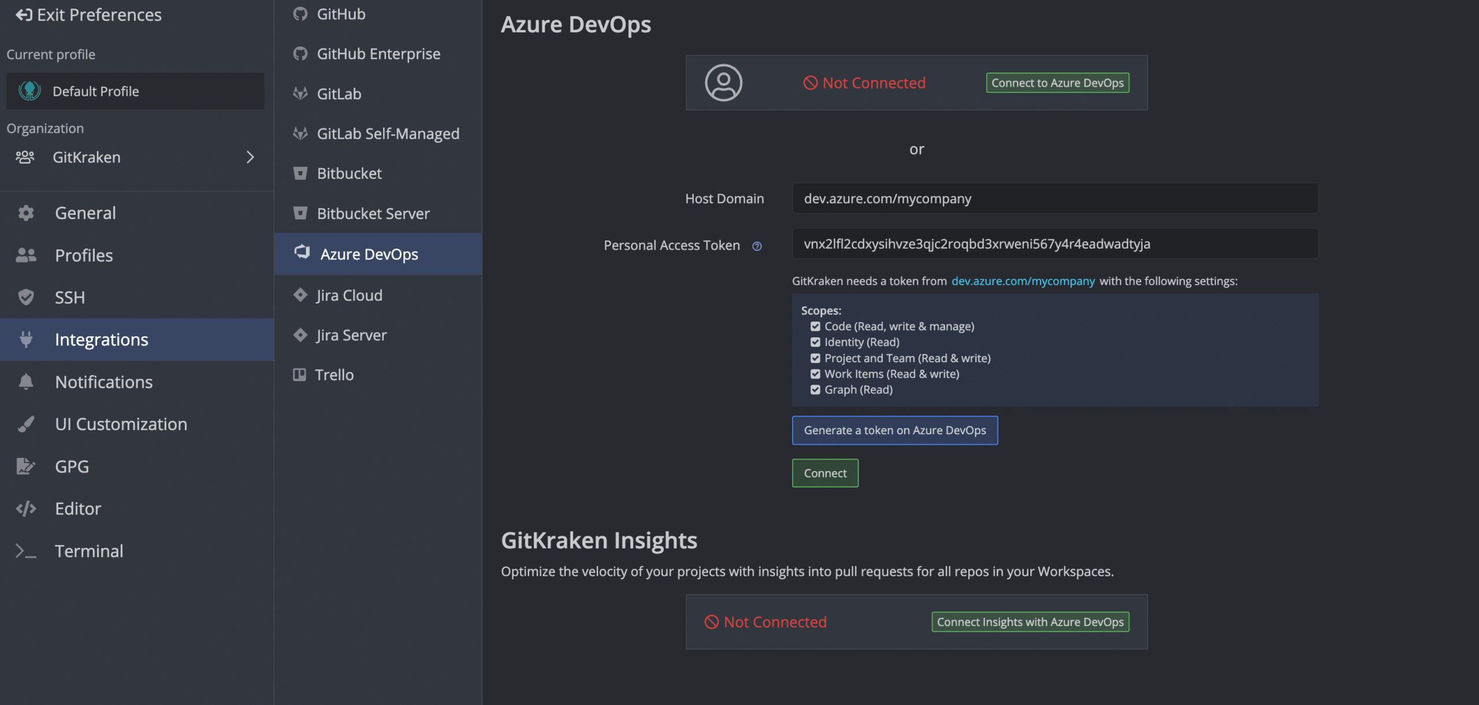The width and height of the screenshot is (1479, 705).
Task: Click into the Host Domain field
Action: click(x=1055, y=199)
